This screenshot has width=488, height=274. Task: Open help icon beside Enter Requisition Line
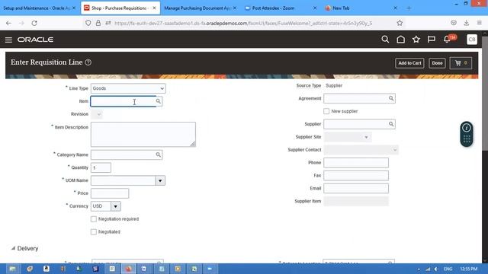coord(88,62)
